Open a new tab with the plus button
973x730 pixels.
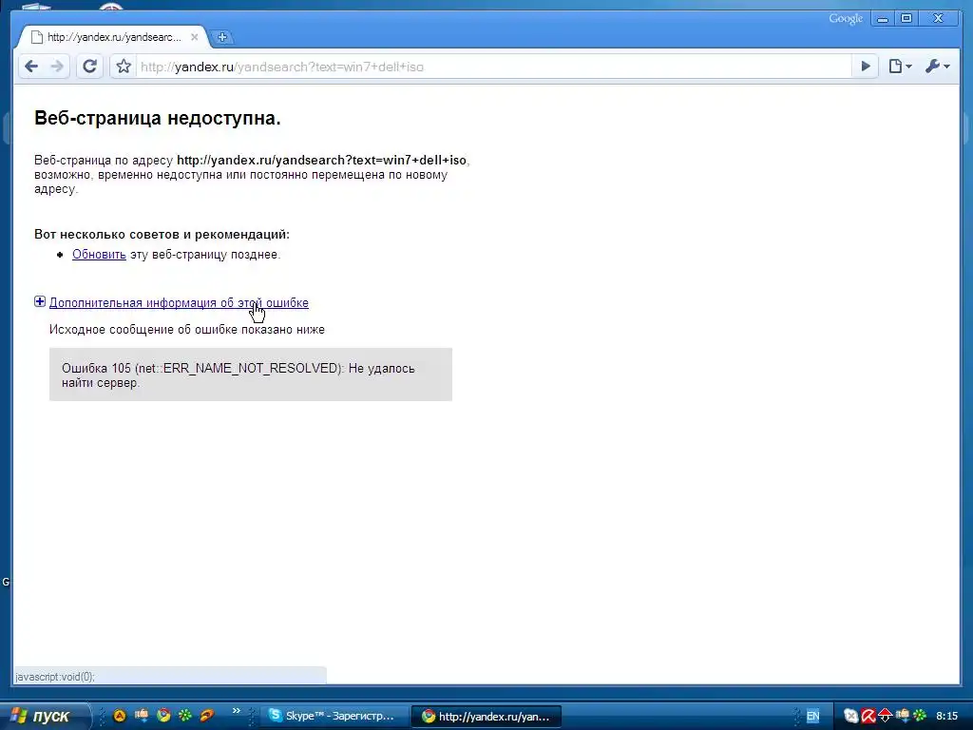(222, 37)
